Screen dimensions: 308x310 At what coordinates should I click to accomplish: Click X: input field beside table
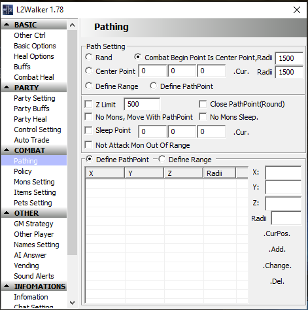283,173
